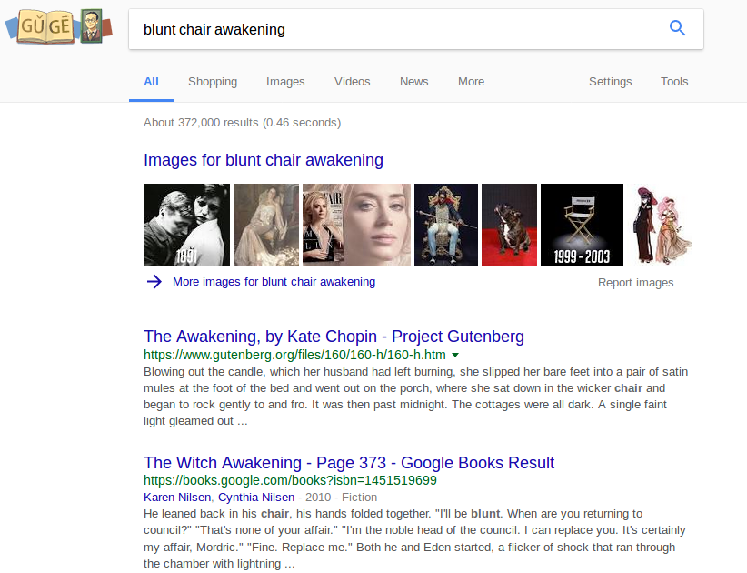Switch to the Images tab
Viewport: 747px width, 573px height.
285,82
